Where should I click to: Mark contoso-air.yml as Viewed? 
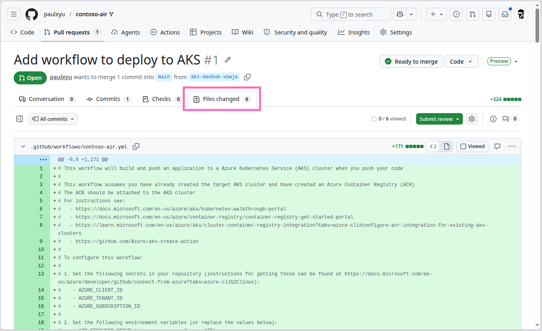[473, 146]
